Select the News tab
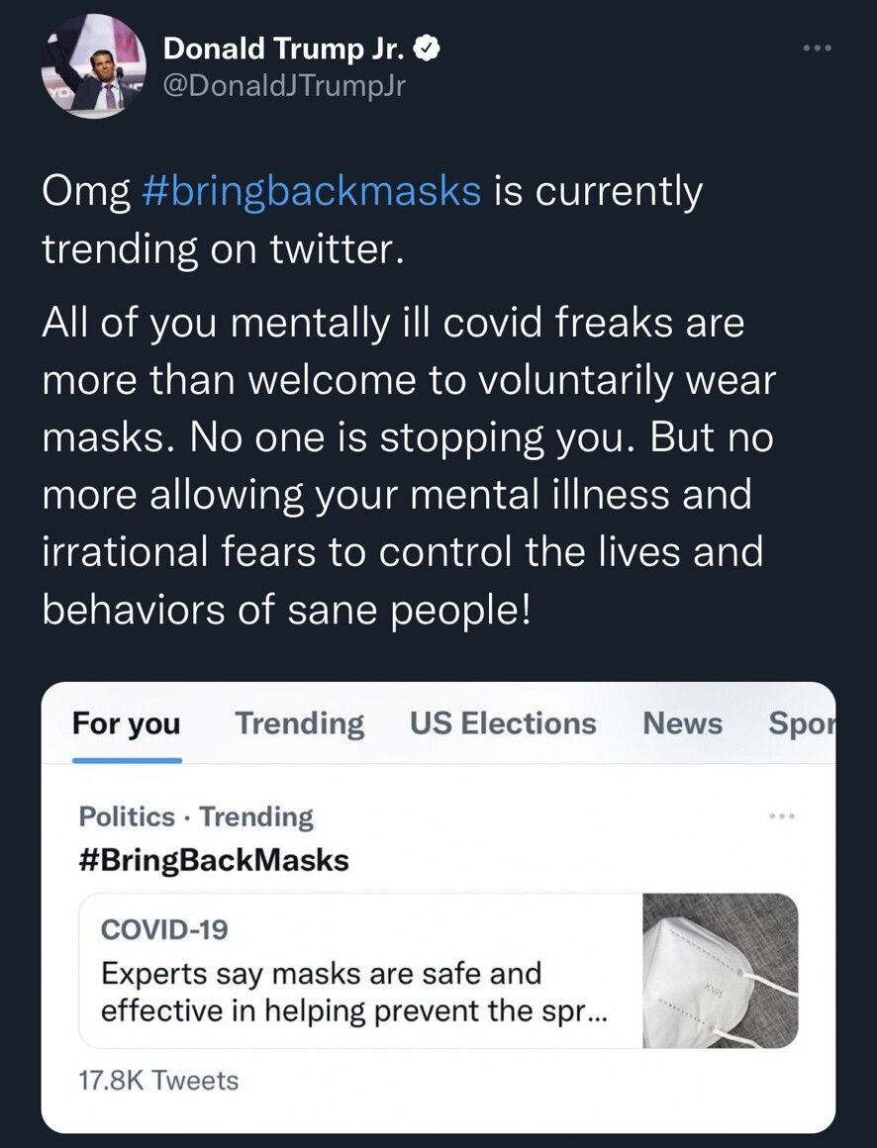The width and height of the screenshot is (877, 1148). pyautogui.click(x=682, y=723)
